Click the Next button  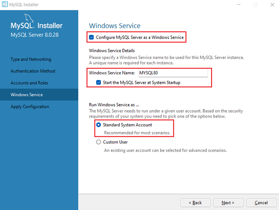[x=228, y=203]
